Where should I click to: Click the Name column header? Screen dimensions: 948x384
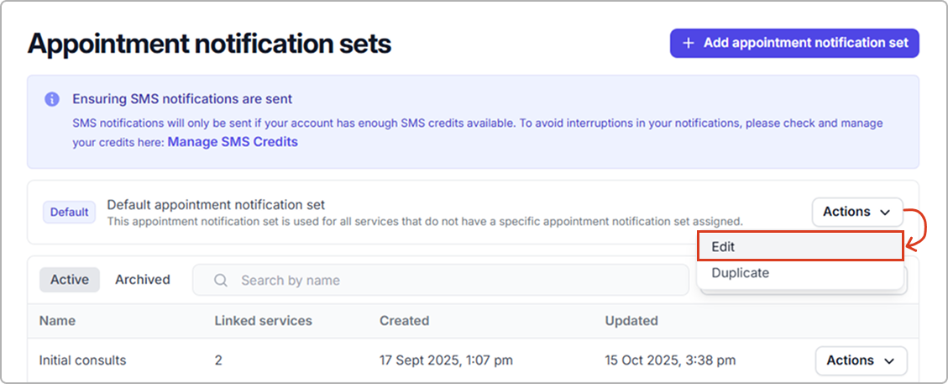pyautogui.click(x=57, y=321)
